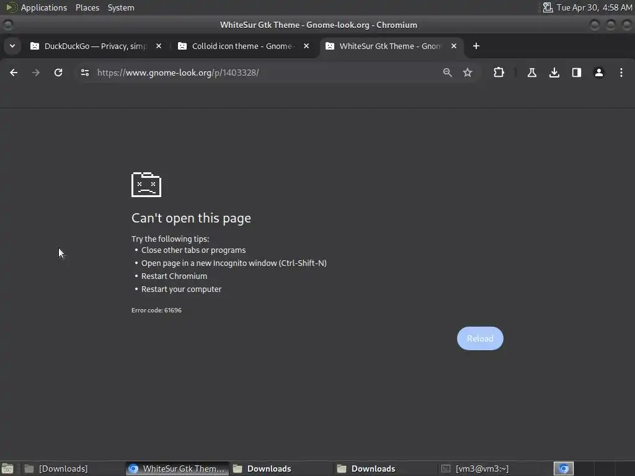This screenshot has width=635, height=476.
Task: Go back to the previous page
Action: pos(14,73)
